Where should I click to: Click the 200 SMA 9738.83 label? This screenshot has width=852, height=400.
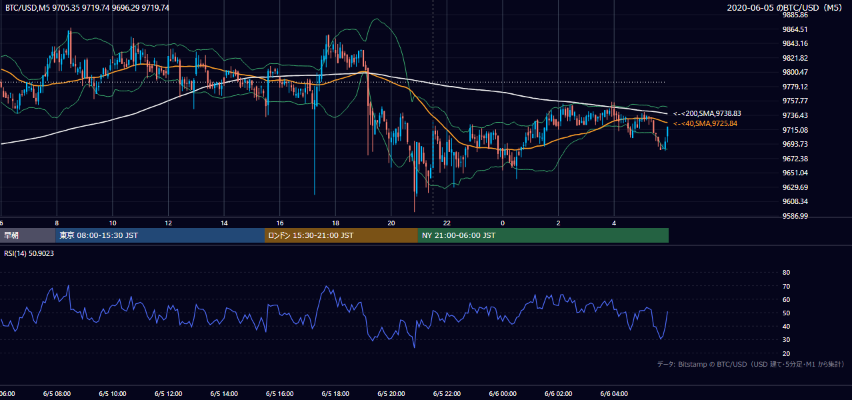tap(707, 114)
